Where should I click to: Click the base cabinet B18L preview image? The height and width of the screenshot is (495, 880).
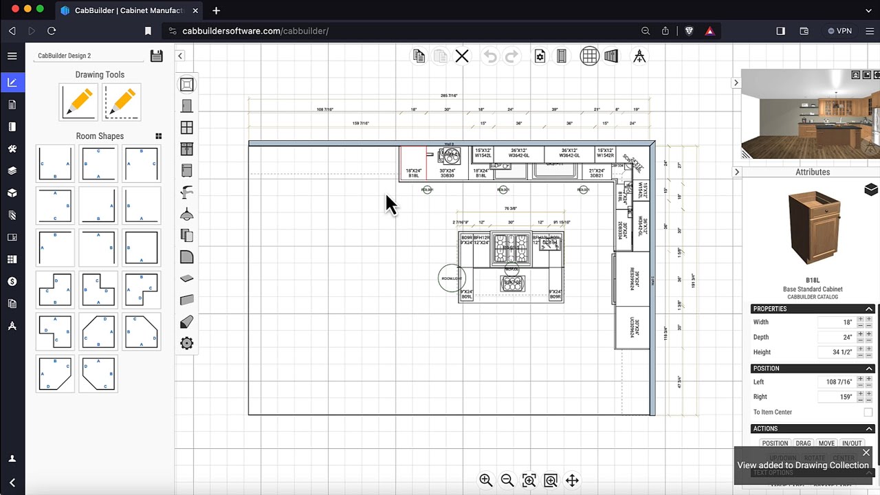pyautogui.click(x=813, y=228)
